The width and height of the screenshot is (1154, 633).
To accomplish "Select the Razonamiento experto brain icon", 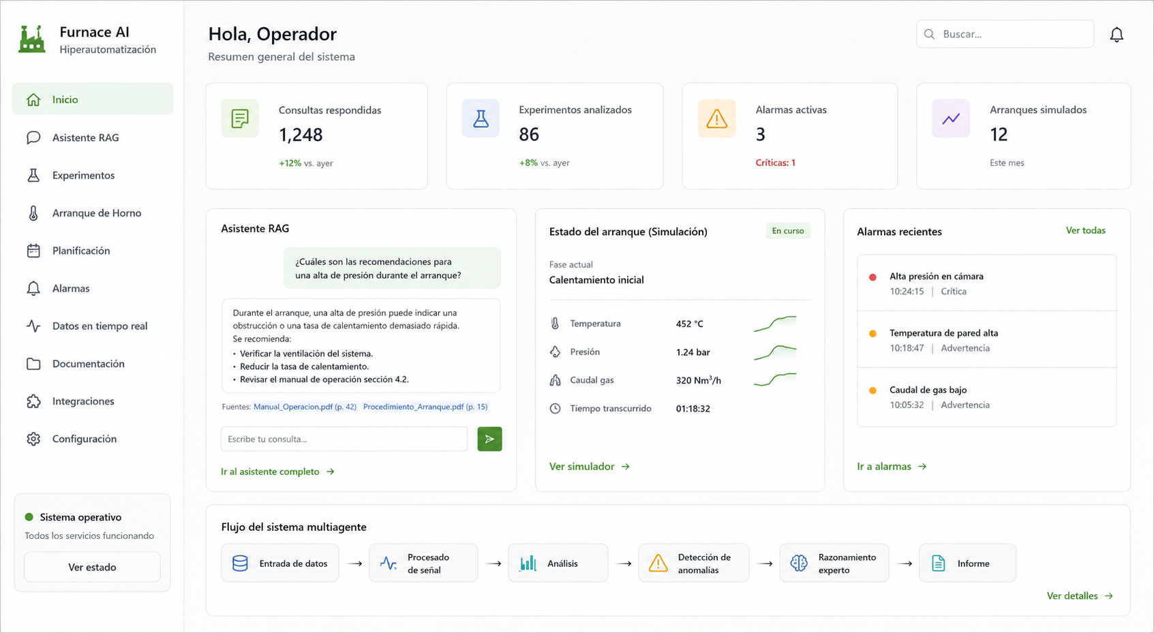I will (x=798, y=563).
